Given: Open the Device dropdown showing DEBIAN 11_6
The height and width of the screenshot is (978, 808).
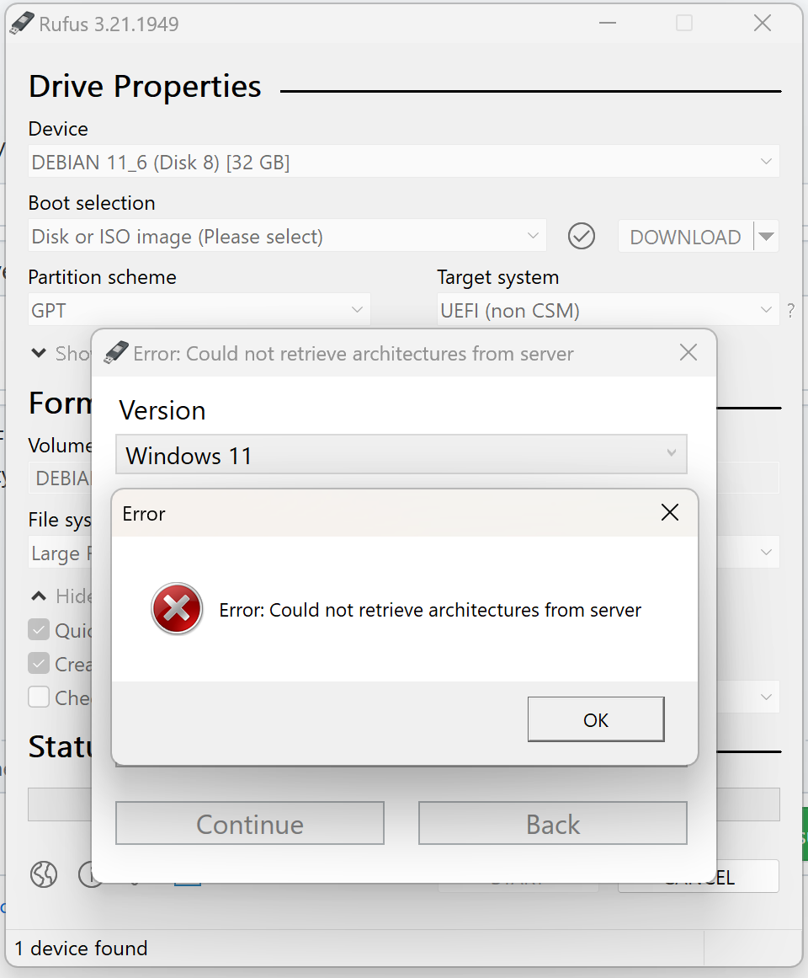Looking at the screenshot, I should pos(404,162).
